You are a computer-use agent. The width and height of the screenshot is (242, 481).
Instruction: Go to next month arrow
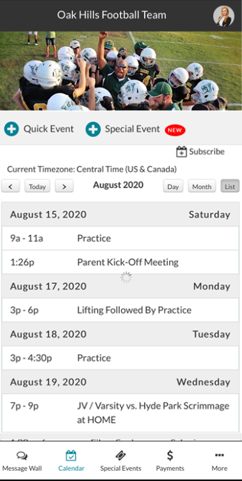coord(64,186)
